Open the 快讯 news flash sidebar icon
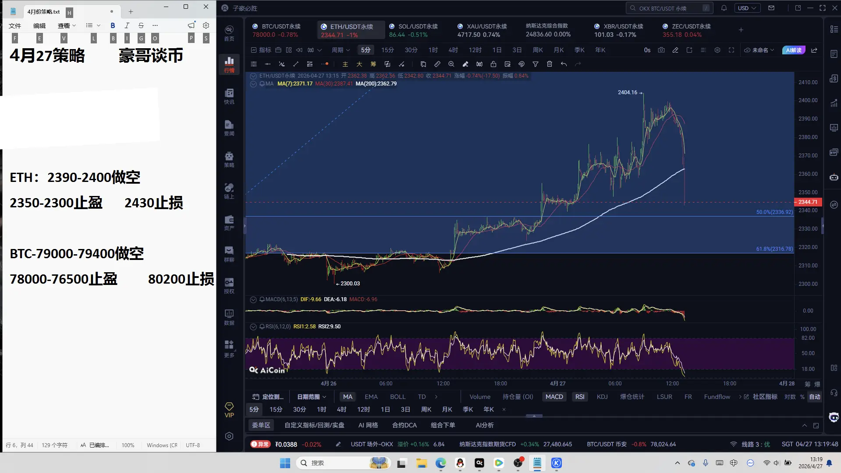 click(x=229, y=96)
